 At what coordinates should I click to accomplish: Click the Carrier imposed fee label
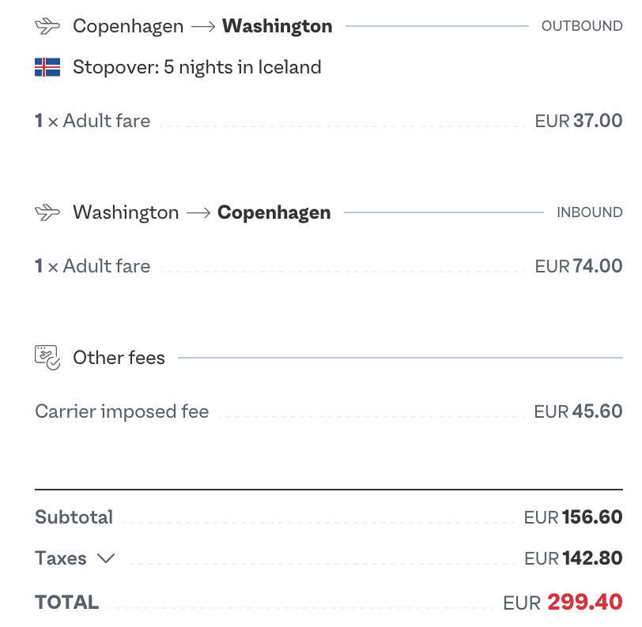(122, 411)
